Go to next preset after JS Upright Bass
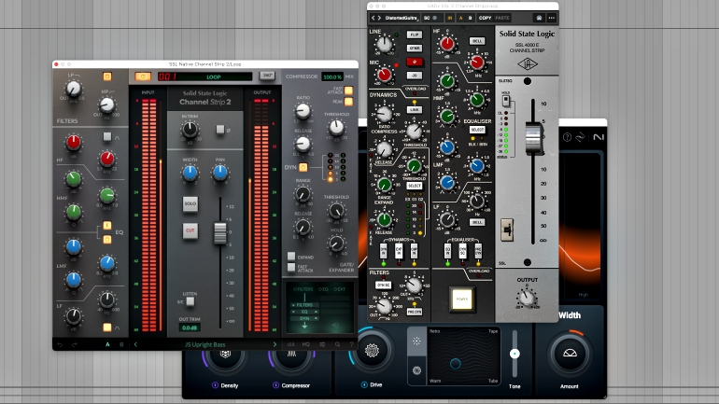 pos(275,344)
